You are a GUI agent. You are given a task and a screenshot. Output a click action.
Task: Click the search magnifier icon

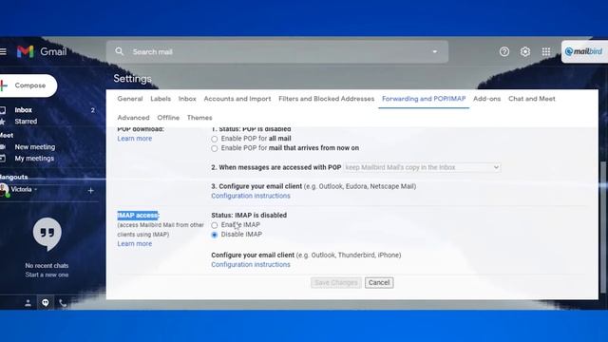tap(120, 51)
